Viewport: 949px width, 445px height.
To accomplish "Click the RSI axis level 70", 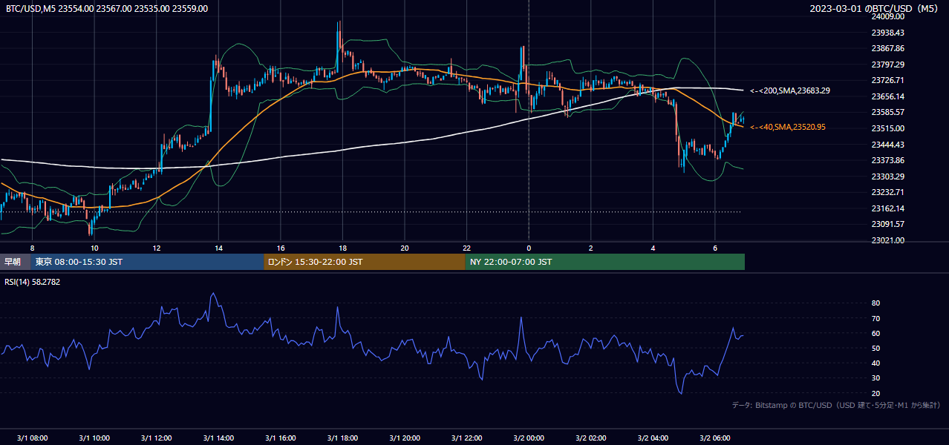I will coord(875,318).
